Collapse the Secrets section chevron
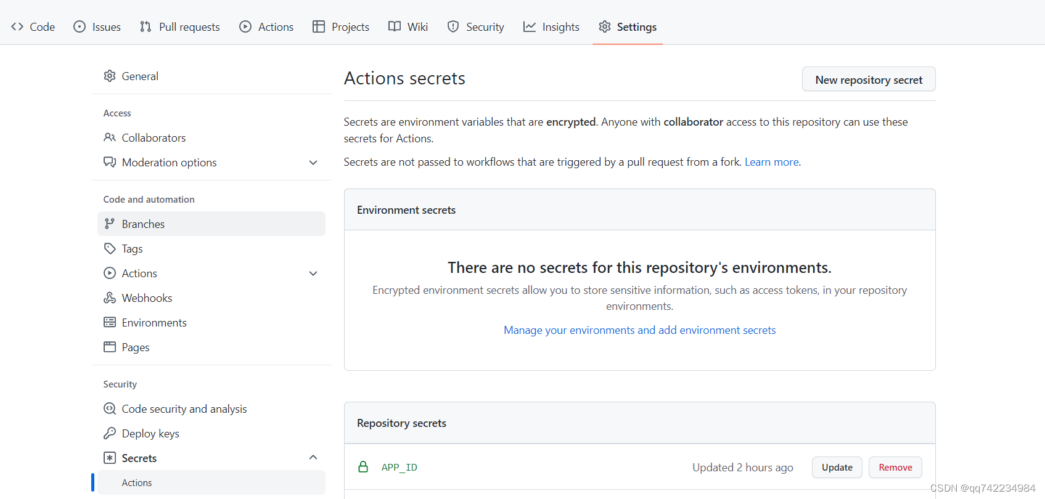The image size is (1045, 499). pyautogui.click(x=313, y=457)
